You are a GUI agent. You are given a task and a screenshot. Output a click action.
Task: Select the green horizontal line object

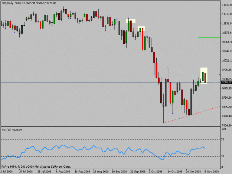tap(209, 37)
